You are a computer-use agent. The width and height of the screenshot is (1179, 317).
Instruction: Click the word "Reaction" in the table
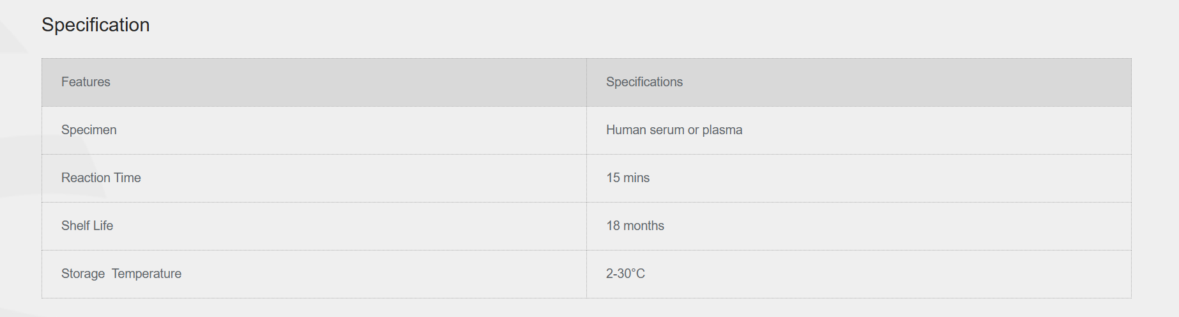86,178
